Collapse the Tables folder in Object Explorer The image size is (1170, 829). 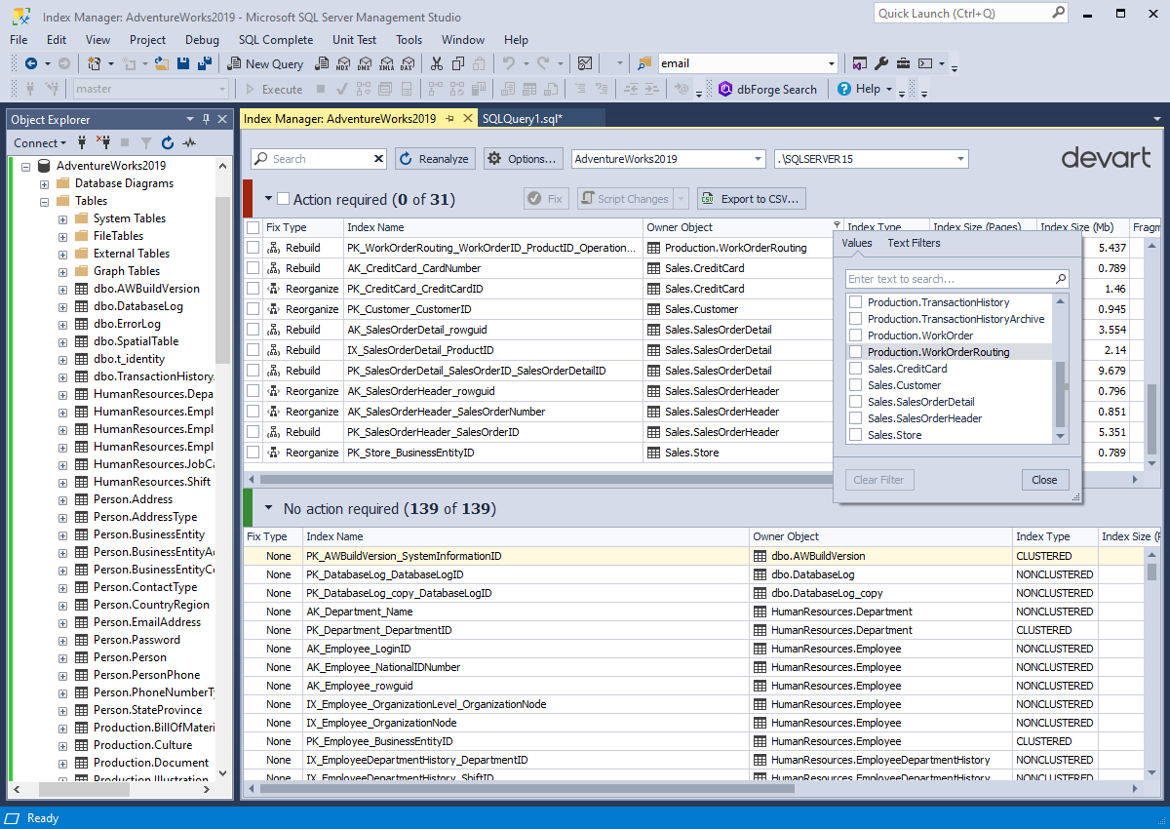[x=46, y=200]
